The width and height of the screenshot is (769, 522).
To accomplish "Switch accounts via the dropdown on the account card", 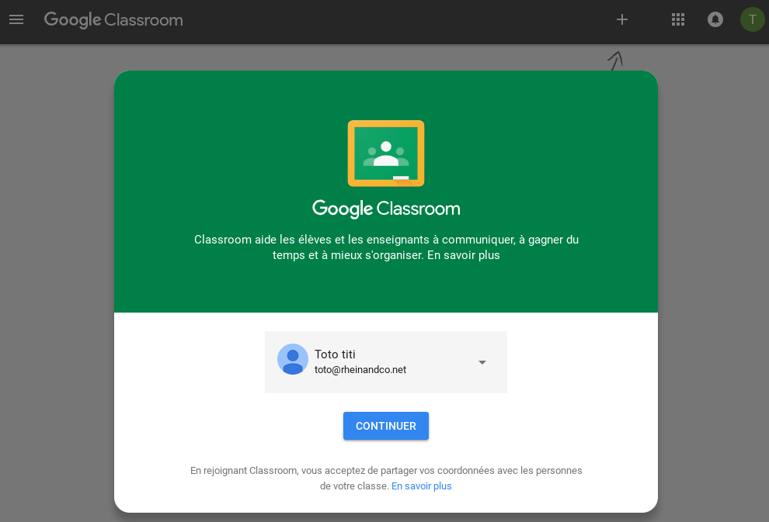I will [x=482, y=361].
